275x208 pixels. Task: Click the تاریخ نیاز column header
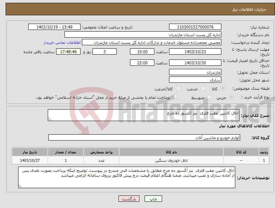click(30, 152)
